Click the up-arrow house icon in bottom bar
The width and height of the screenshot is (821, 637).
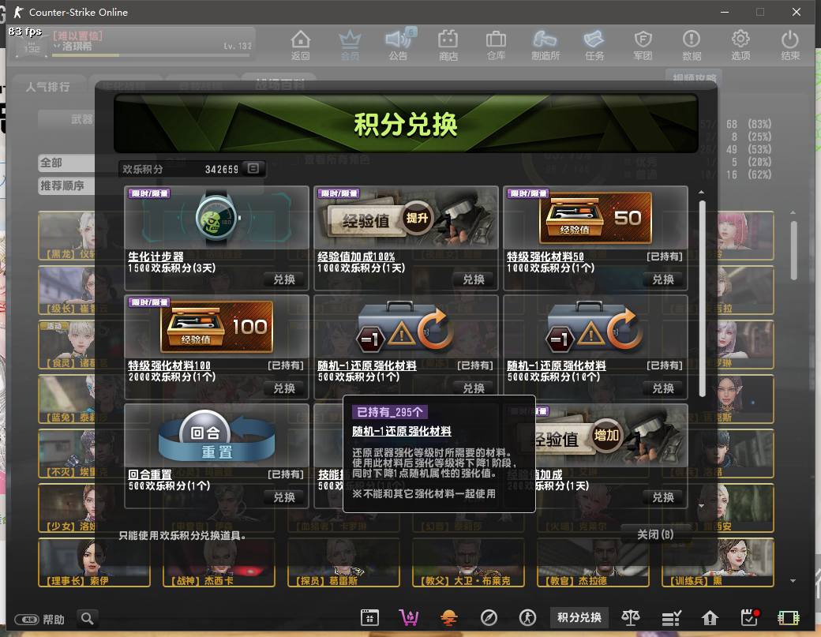(710, 617)
